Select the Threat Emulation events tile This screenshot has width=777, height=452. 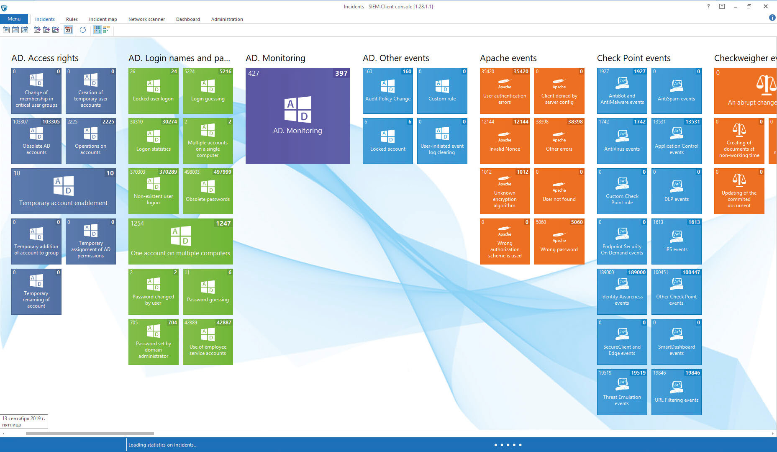622,392
